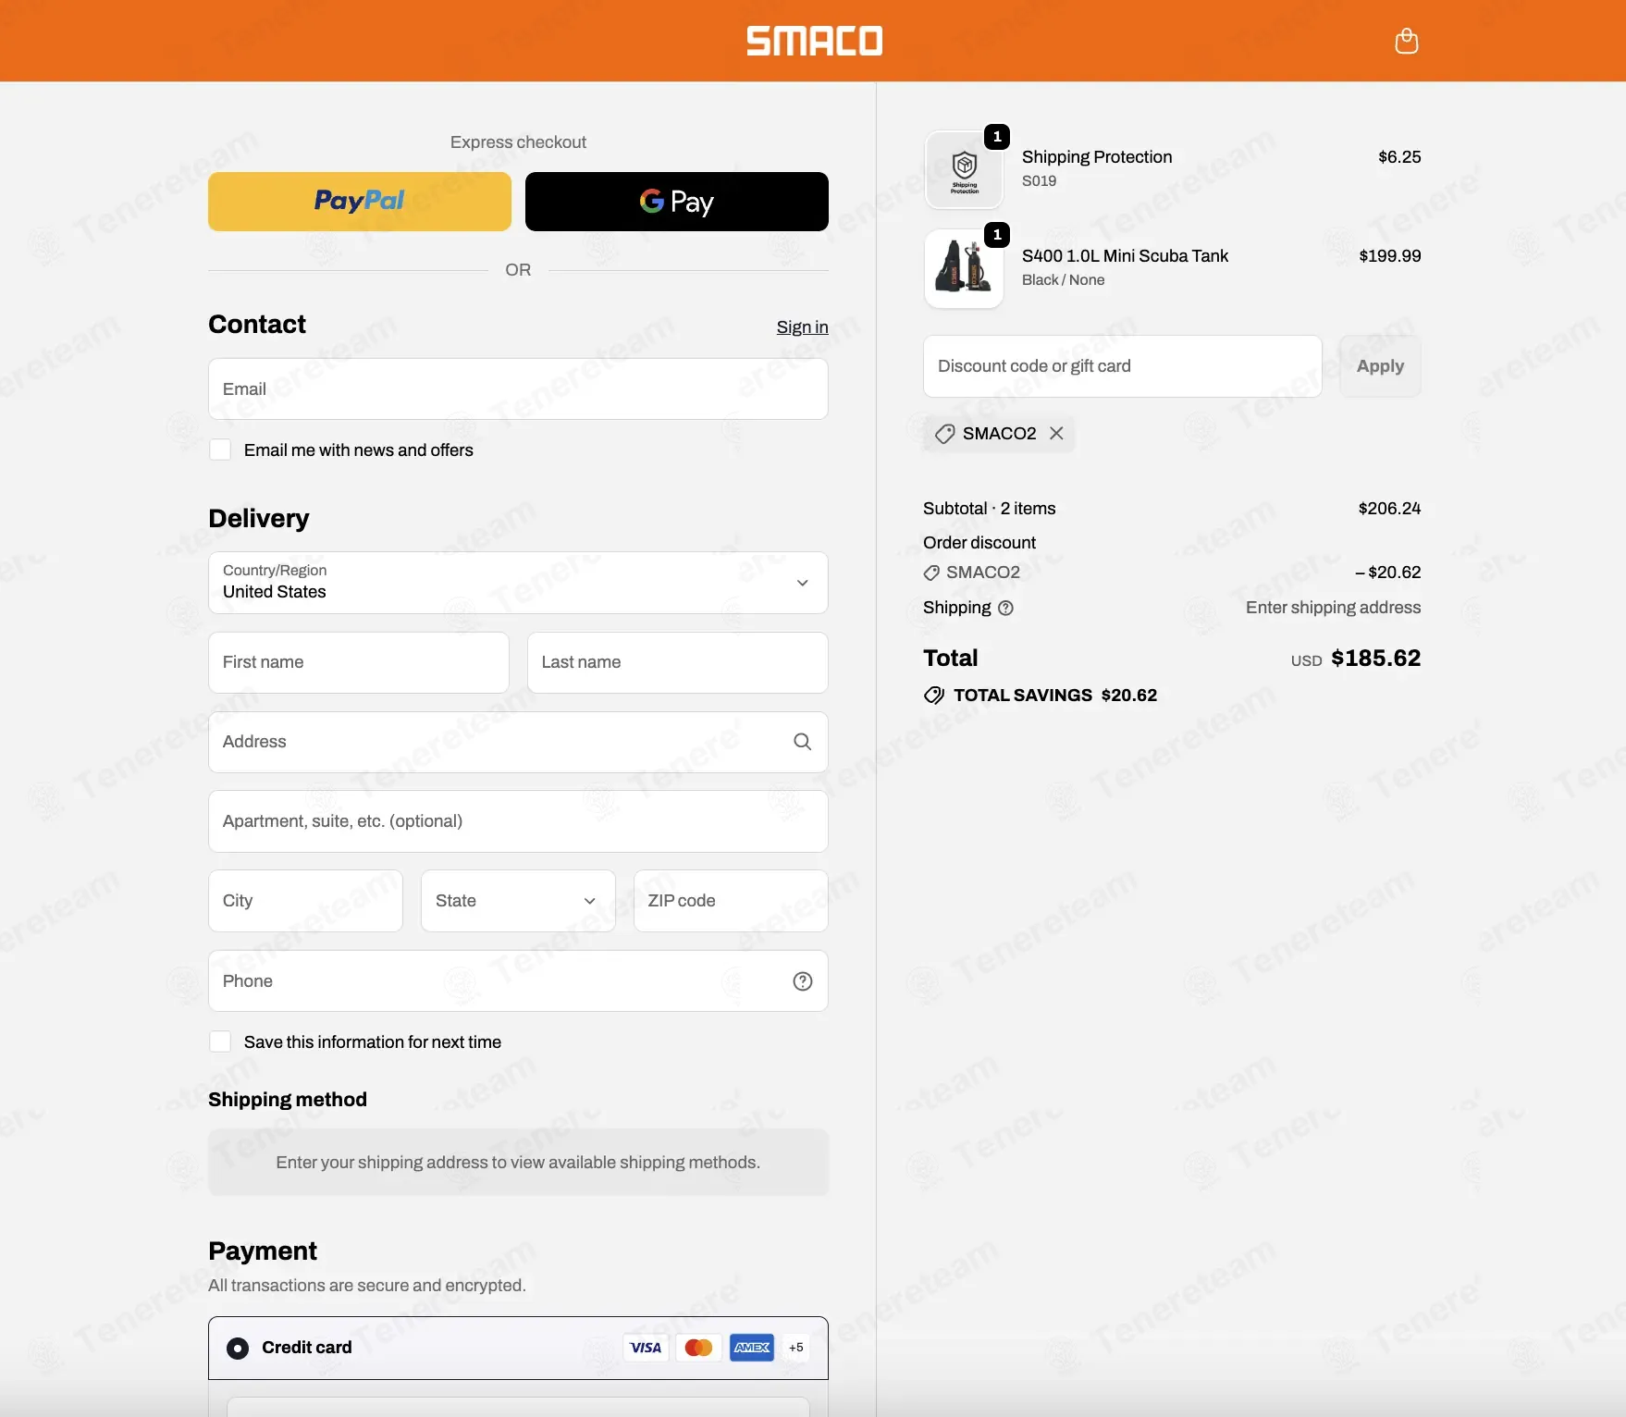Click the address search magnifier icon

tap(802, 742)
